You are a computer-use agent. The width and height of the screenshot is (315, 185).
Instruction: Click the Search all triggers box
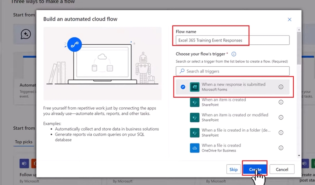coord(233,71)
